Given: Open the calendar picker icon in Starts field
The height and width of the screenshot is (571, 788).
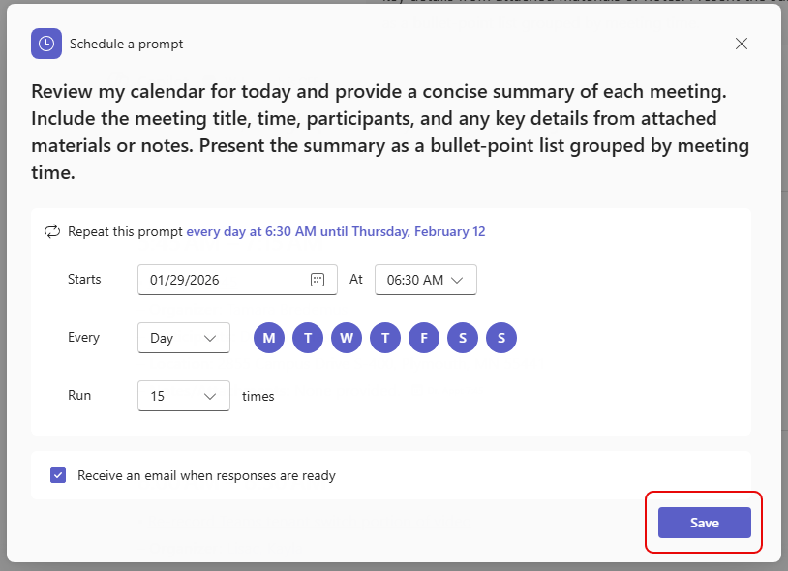Looking at the screenshot, I should tap(318, 280).
